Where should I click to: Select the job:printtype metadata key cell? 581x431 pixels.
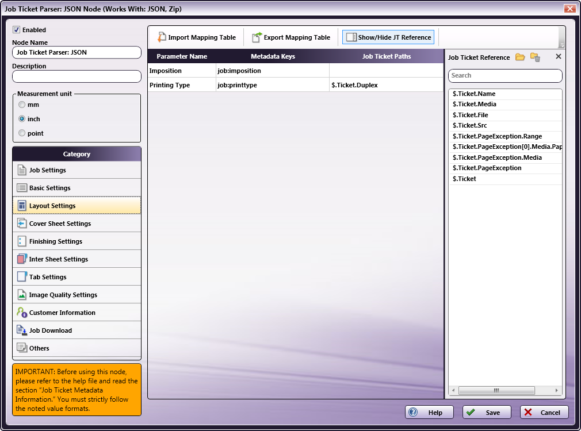pyautogui.click(x=273, y=85)
